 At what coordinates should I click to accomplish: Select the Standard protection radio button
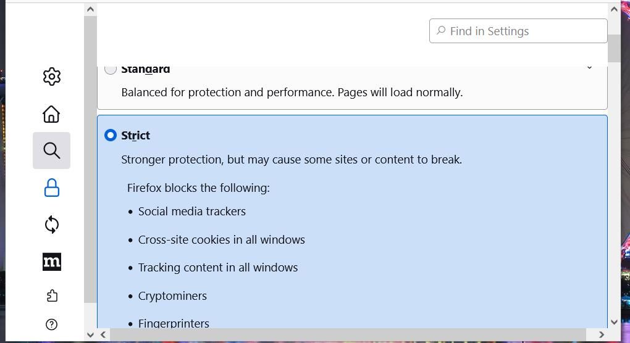[111, 69]
